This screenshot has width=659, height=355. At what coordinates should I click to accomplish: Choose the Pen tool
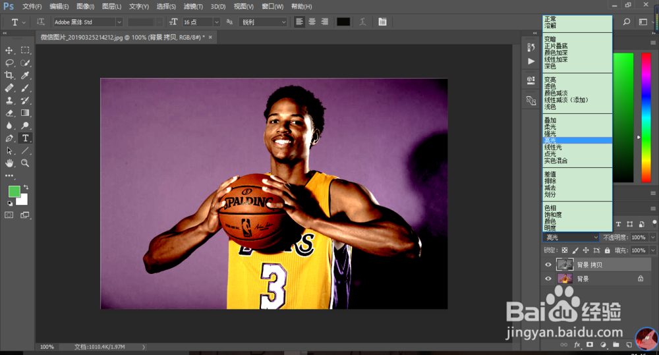pyautogui.click(x=10, y=138)
